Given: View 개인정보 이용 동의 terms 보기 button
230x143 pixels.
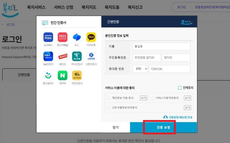Looking at the screenshot, I should coord(143,98).
